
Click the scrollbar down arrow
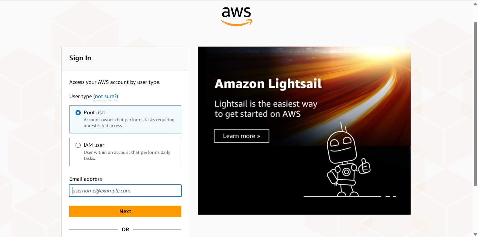(475, 233)
